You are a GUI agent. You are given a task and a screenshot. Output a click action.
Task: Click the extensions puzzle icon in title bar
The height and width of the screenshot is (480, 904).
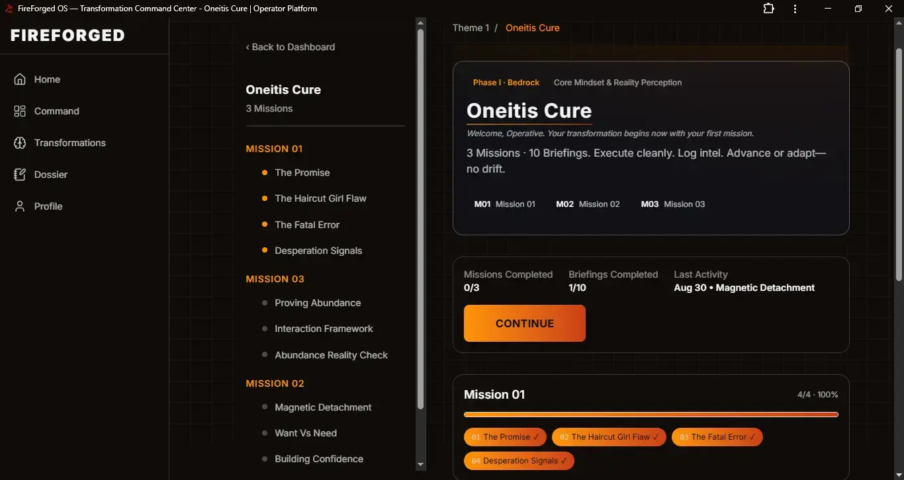point(768,9)
